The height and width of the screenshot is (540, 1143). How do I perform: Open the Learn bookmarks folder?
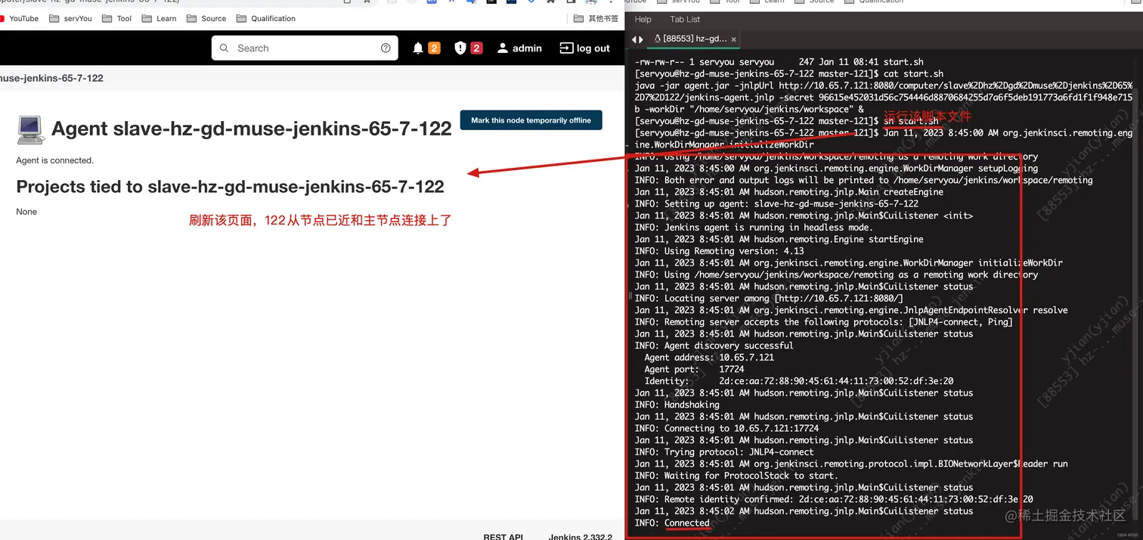(x=159, y=18)
